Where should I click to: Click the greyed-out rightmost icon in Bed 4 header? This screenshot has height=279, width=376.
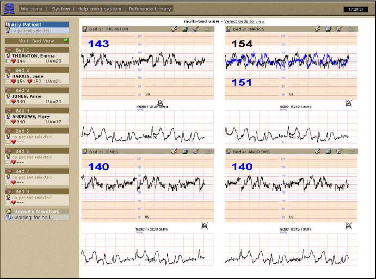point(352,152)
